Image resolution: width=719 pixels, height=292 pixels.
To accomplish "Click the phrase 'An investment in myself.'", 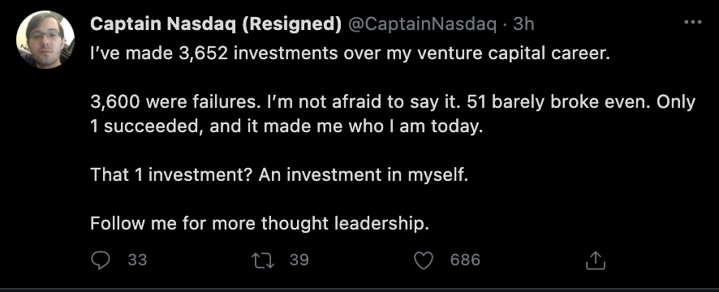I will point(364,175).
